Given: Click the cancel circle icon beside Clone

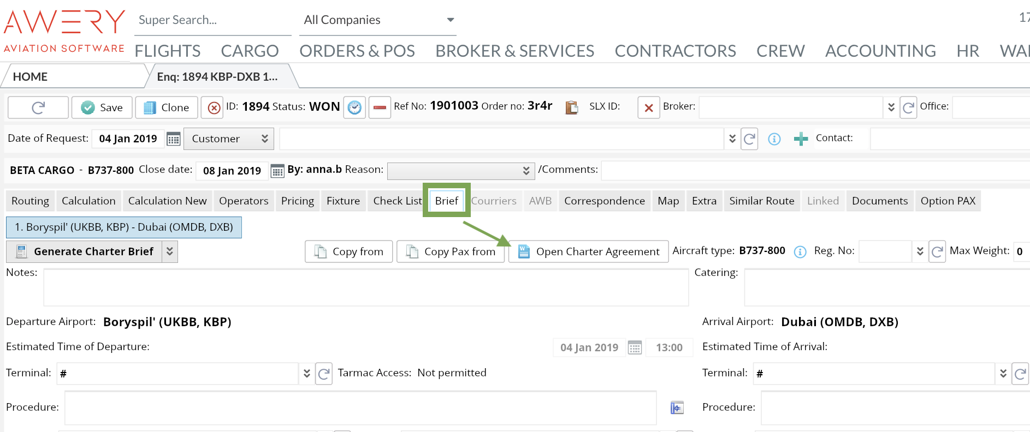Looking at the screenshot, I should click(x=214, y=107).
